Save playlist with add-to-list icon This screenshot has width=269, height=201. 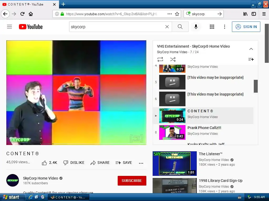click(251, 59)
